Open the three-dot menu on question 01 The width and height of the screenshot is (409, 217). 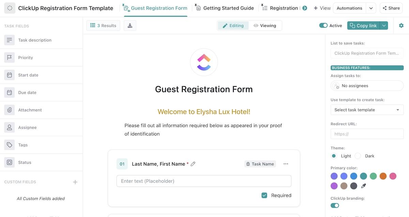click(286, 164)
